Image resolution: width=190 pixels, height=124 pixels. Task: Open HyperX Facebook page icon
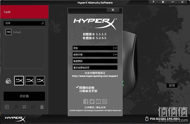86,102
